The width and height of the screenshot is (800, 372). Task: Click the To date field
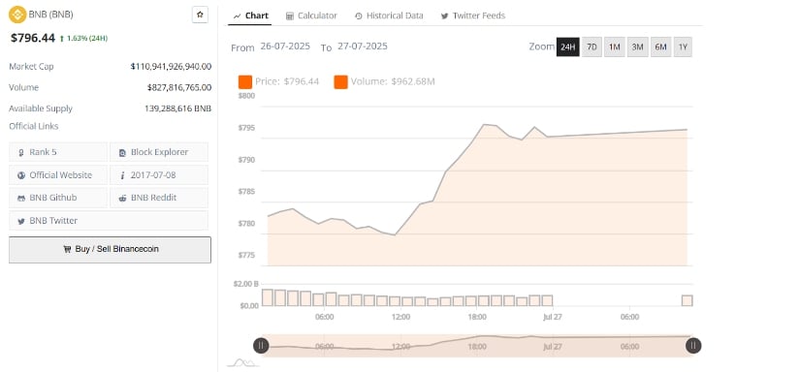pos(363,46)
